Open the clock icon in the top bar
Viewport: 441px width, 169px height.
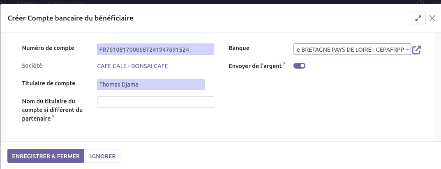point(420,3)
